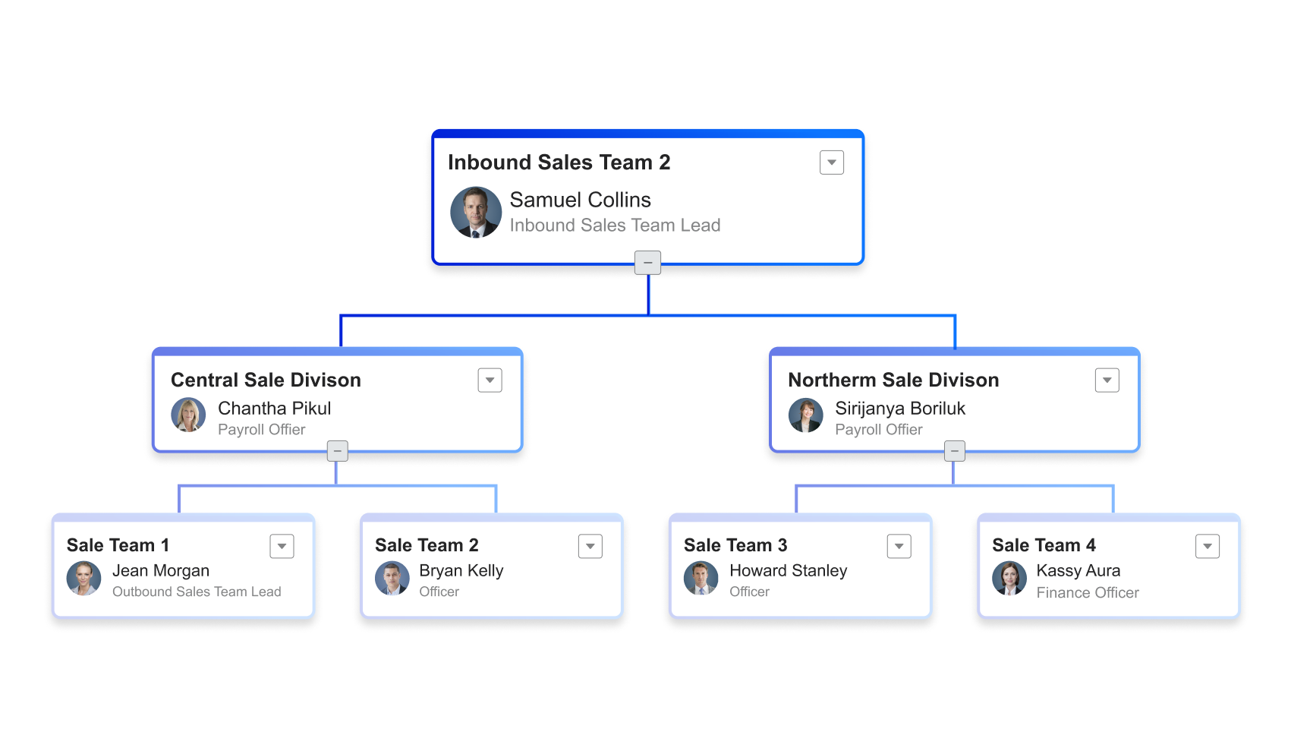The height and width of the screenshot is (748, 1291).
Task: Open Sale Team 1 dropdown arrow
Action: [x=282, y=545]
